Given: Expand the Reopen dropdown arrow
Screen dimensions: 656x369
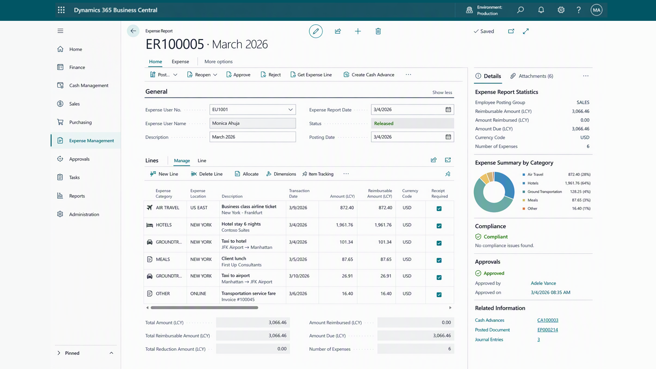Looking at the screenshot, I should 215,75.
